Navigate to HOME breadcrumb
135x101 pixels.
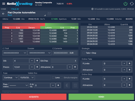[x=3, y=9]
